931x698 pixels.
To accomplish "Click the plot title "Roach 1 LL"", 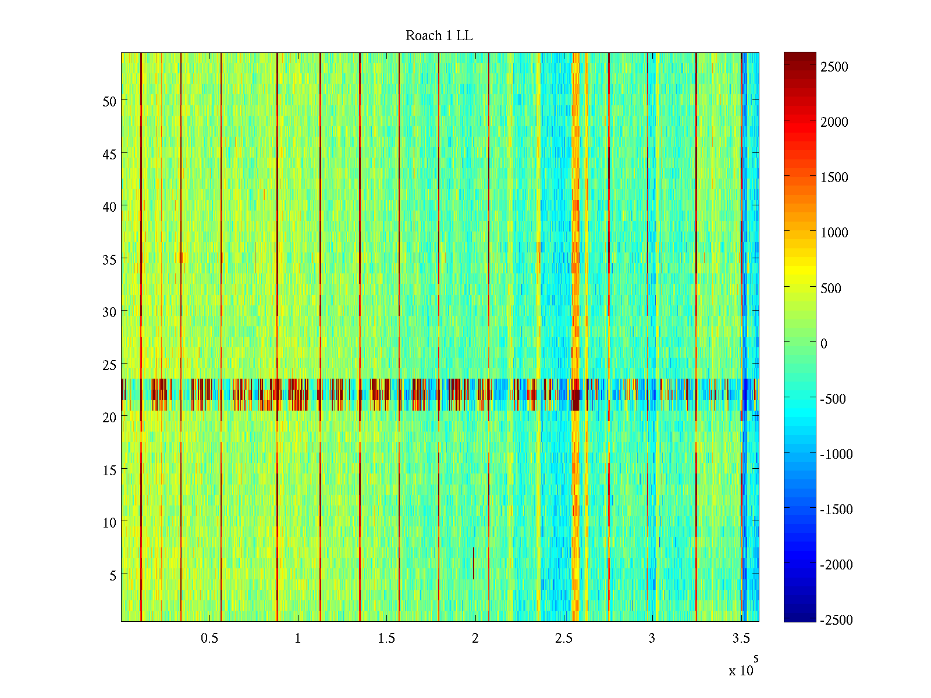I will (x=439, y=36).
